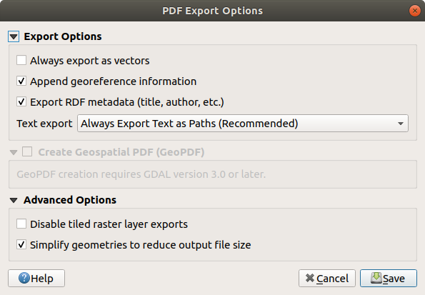Open the Text export dropdown
Viewport: 425px width, 295px height.
click(243, 124)
